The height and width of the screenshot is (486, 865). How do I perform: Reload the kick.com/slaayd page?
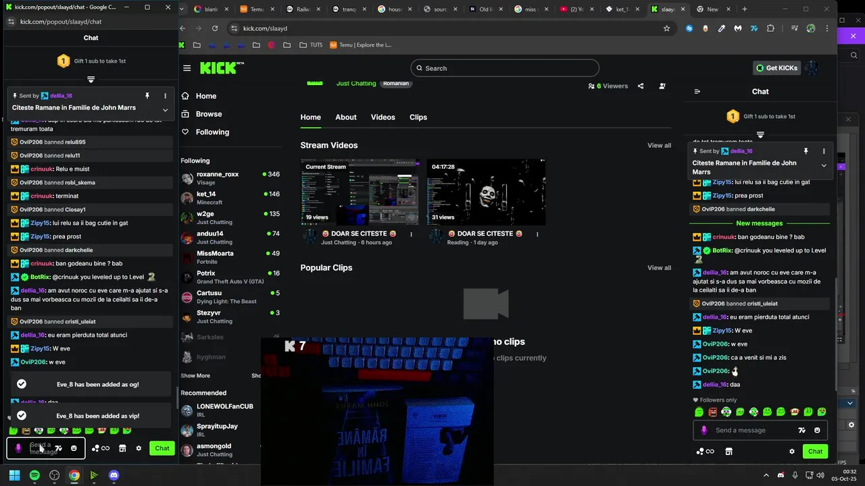215,28
